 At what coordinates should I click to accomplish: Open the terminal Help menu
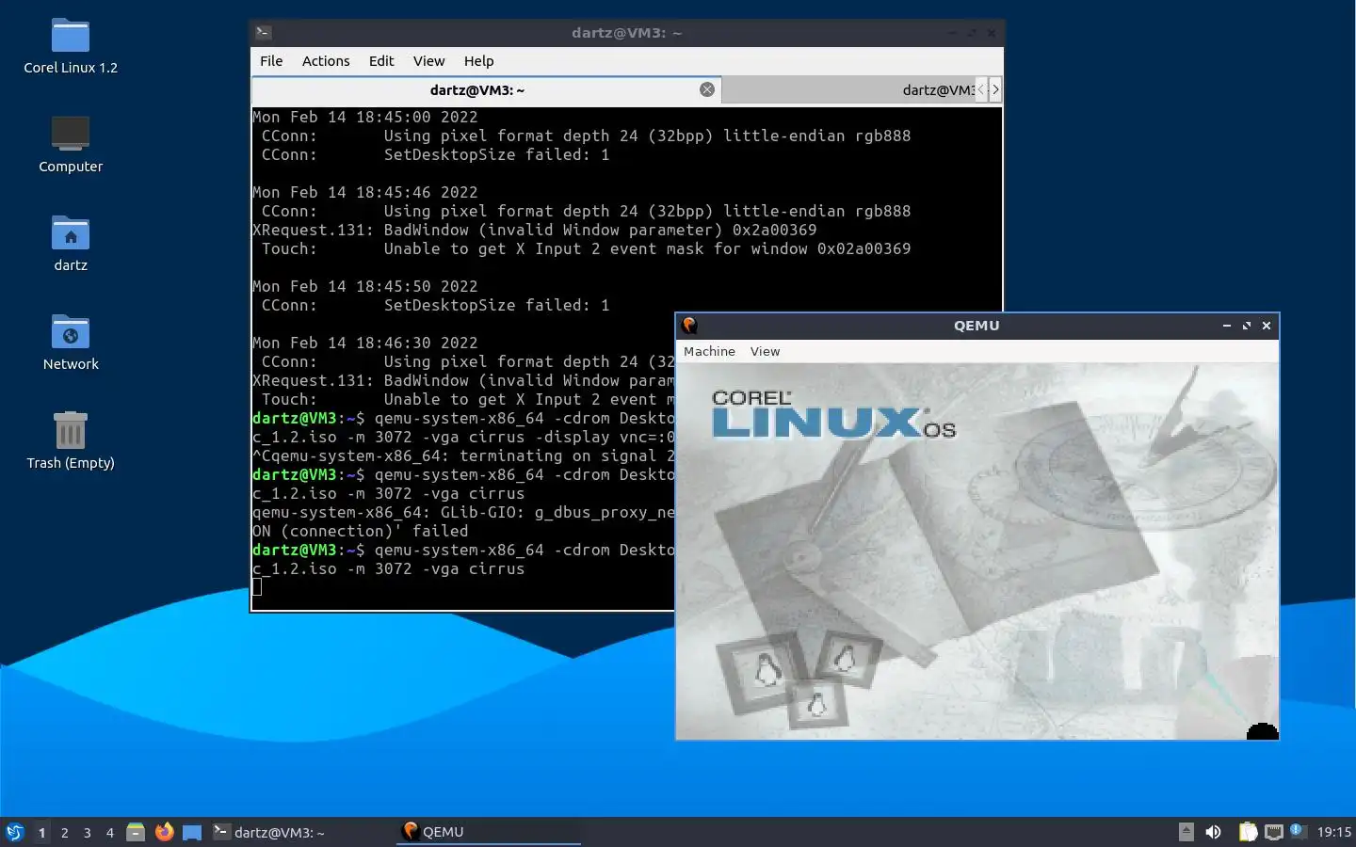478,60
